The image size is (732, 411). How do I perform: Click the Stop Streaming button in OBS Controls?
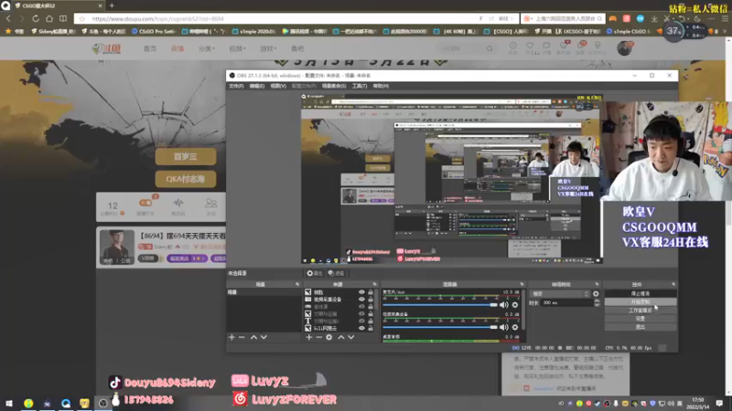640,293
